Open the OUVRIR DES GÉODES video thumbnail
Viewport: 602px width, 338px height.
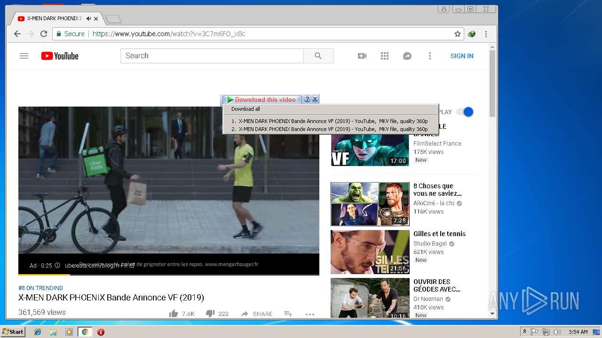[x=370, y=298]
